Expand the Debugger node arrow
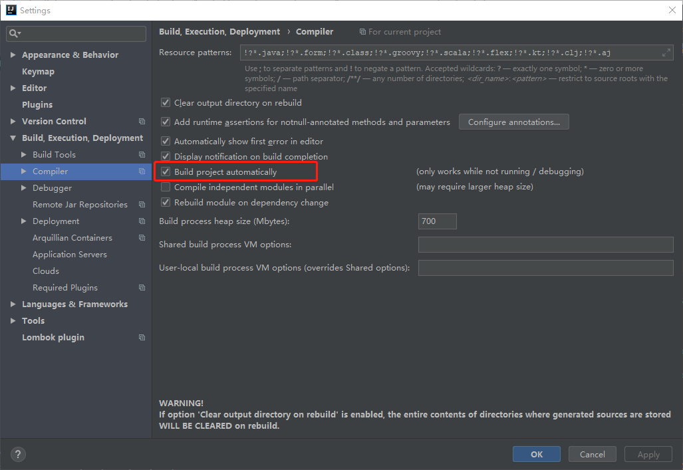The width and height of the screenshot is (683, 470). click(x=23, y=187)
